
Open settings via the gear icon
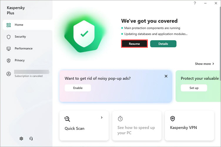pyautogui.click(x=21, y=138)
